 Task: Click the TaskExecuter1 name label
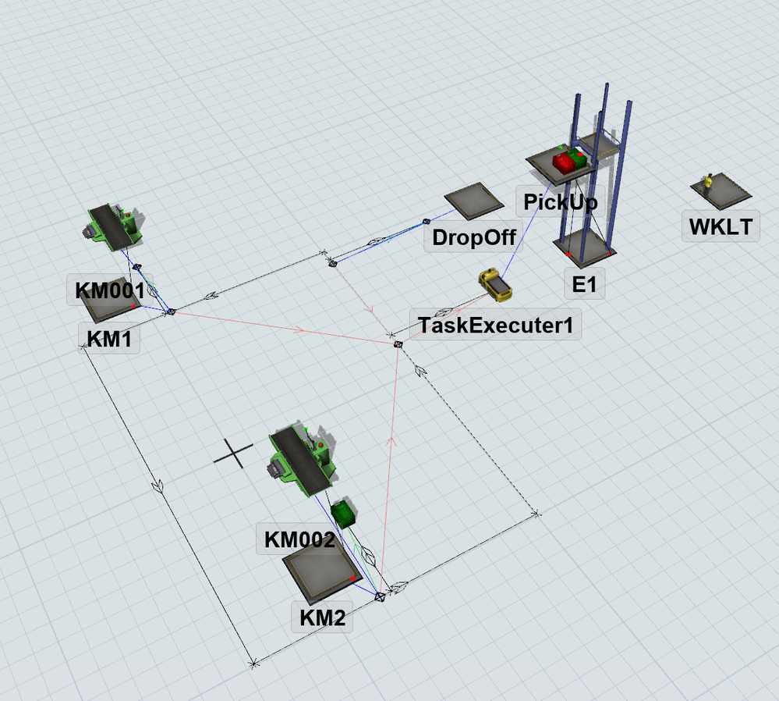pos(495,325)
